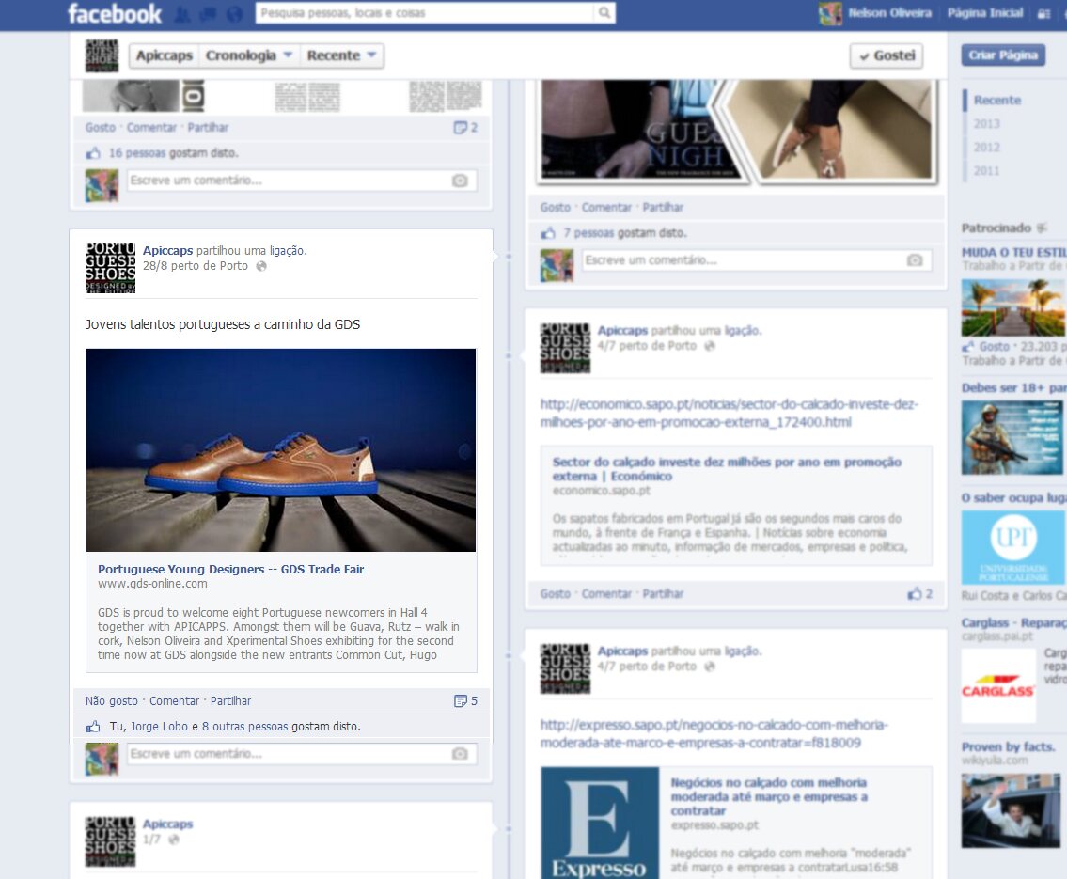1067x879 pixels.
Task: Jump to 2013 in the timeline
Action: [986, 124]
